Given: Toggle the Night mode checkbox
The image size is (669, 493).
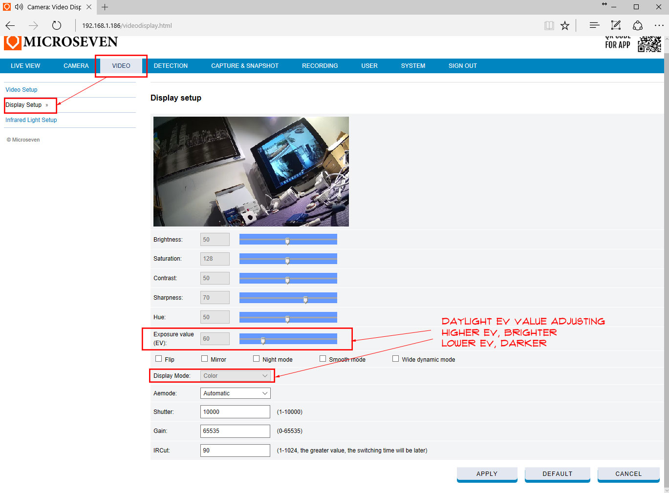Looking at the screenshot, I should [x=256, y=359].
